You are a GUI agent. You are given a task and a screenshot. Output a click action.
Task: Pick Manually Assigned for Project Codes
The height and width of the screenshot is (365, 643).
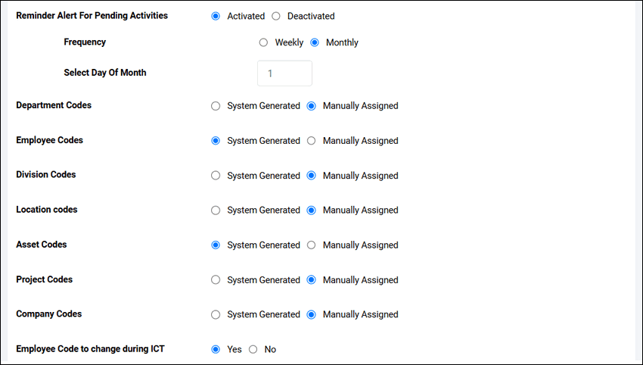[311, 280]
